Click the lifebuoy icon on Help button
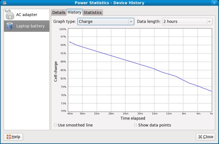The image size is (219, 144). [9, 137]
